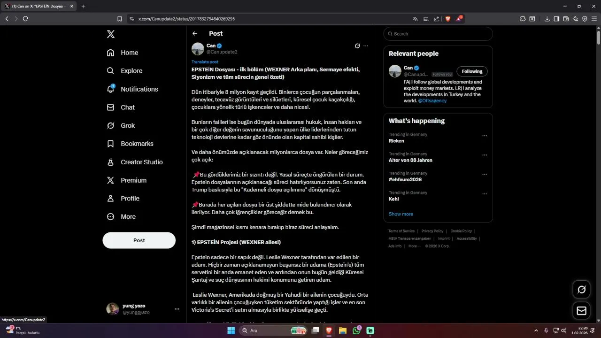
Task: Go back using the Post arrow
Action: (195, 33)
